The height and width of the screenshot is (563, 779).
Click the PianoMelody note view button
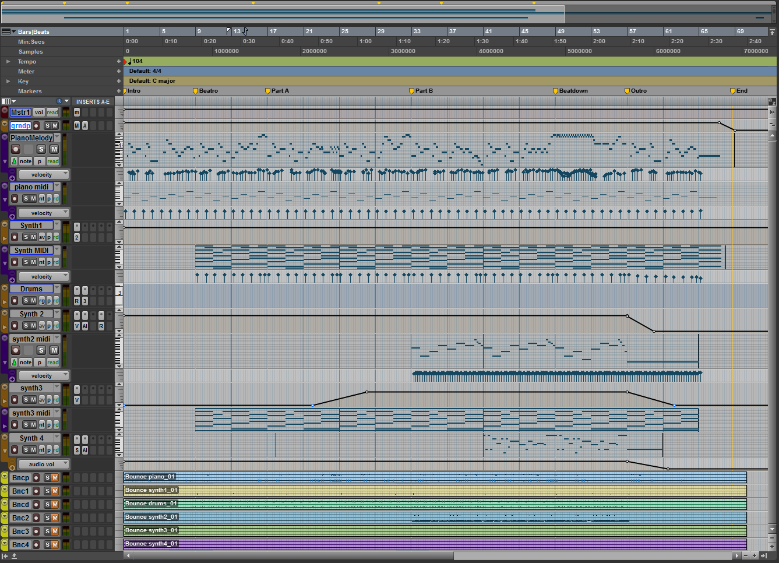click(26, 161)
